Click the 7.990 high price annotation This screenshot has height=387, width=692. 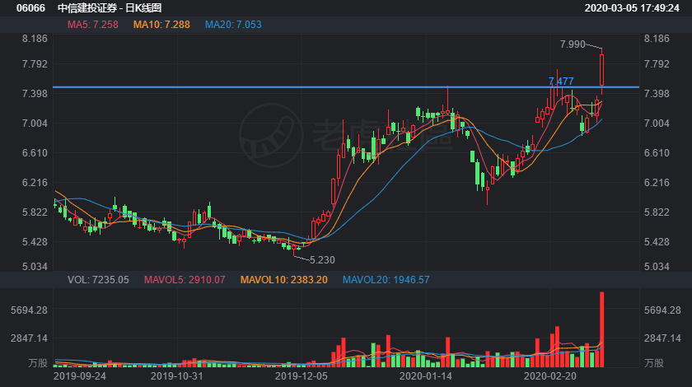point(573,44)
